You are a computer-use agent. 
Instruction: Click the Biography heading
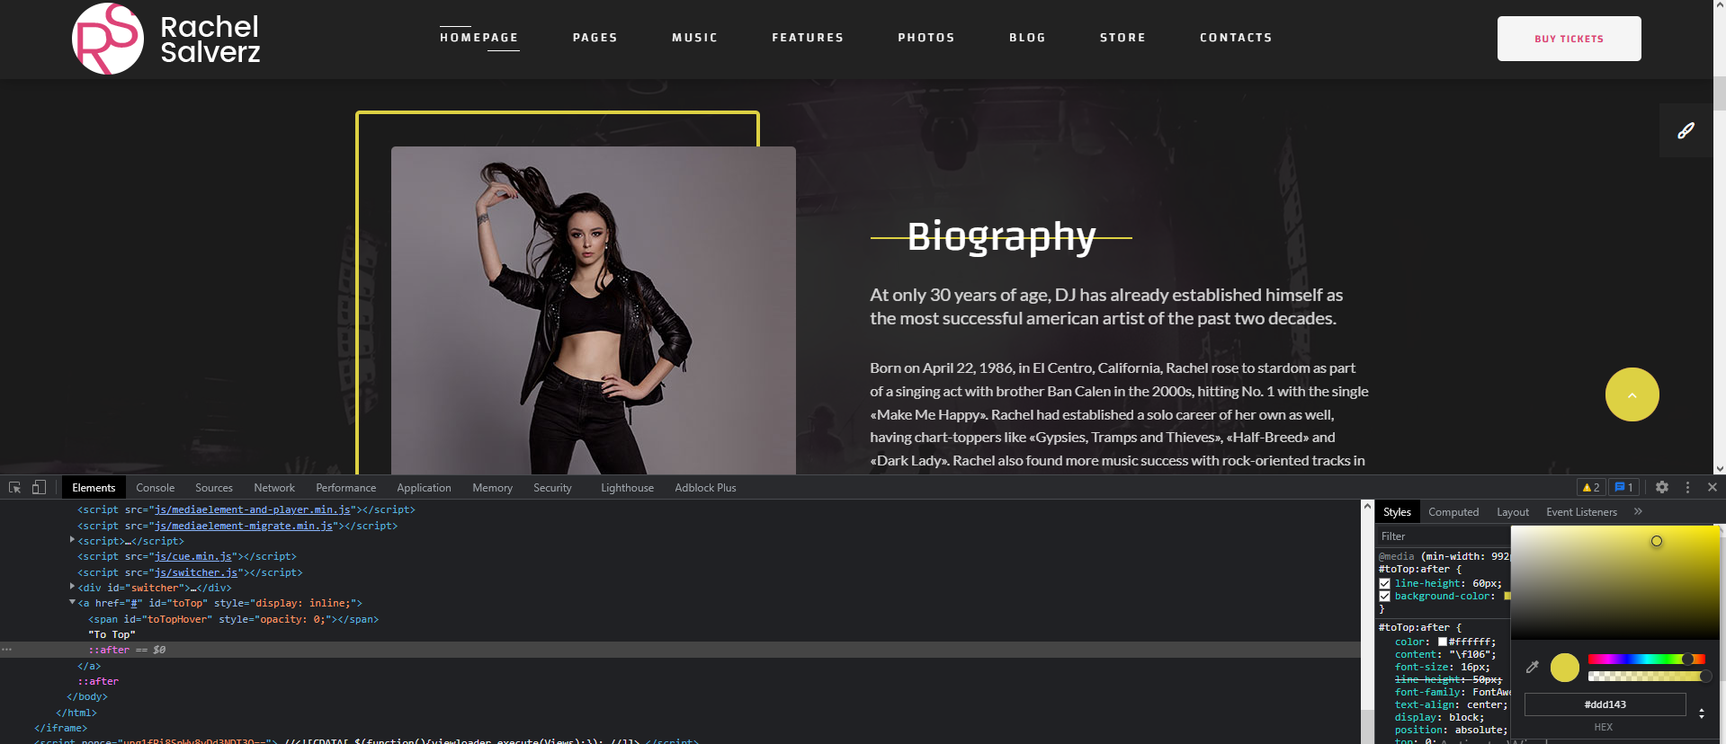[x=1001, y=236]
